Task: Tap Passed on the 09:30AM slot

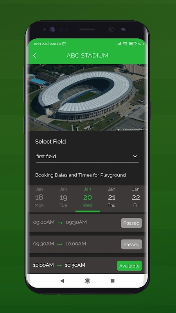Action: point(131,244)
